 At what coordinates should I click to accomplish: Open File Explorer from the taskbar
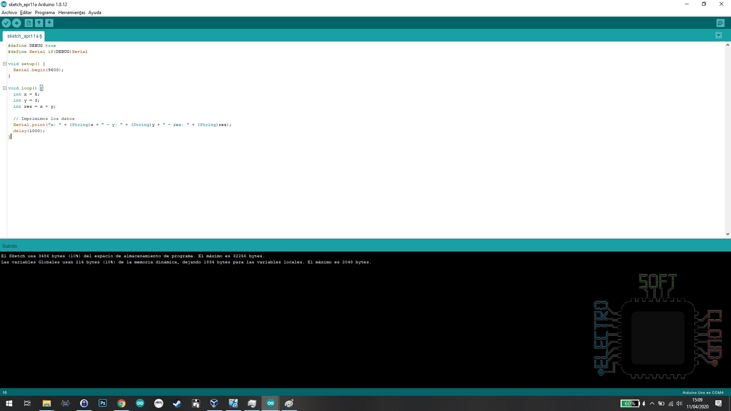[46, 403]
